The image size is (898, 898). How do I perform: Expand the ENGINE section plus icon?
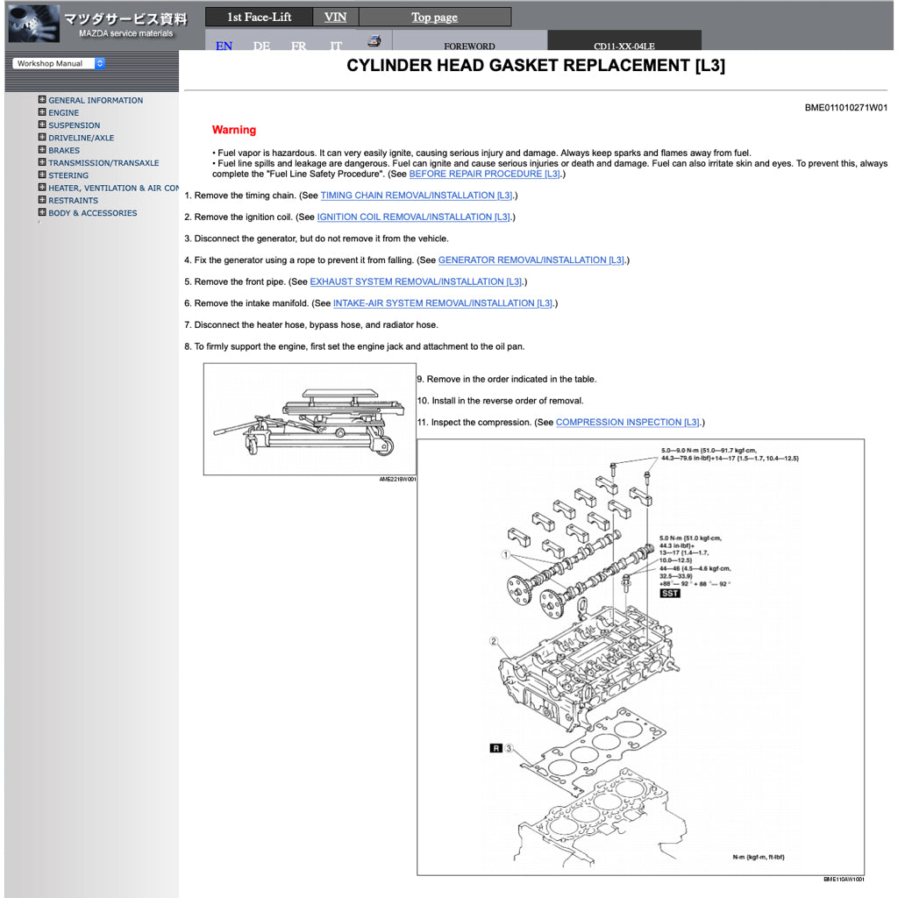pos(41,112)
